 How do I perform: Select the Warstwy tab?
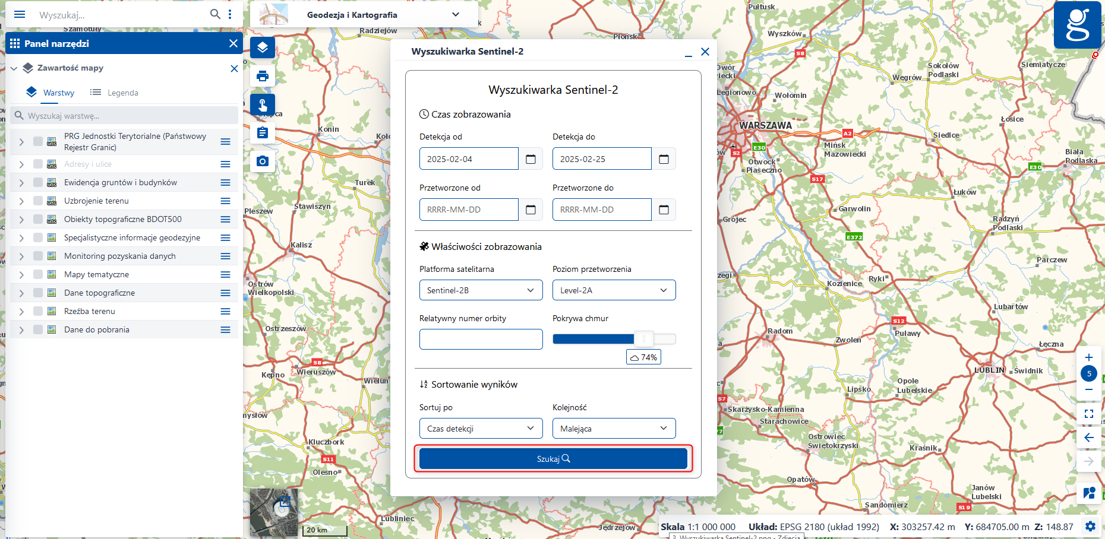click(x=51, y=93)
